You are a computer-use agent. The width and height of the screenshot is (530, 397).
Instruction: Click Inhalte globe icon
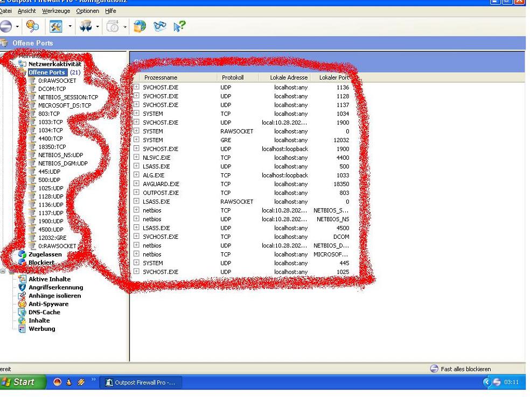(x=22, y=321)
